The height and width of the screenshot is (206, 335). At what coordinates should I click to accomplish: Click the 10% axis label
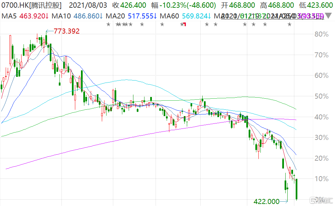click(321, 179)
